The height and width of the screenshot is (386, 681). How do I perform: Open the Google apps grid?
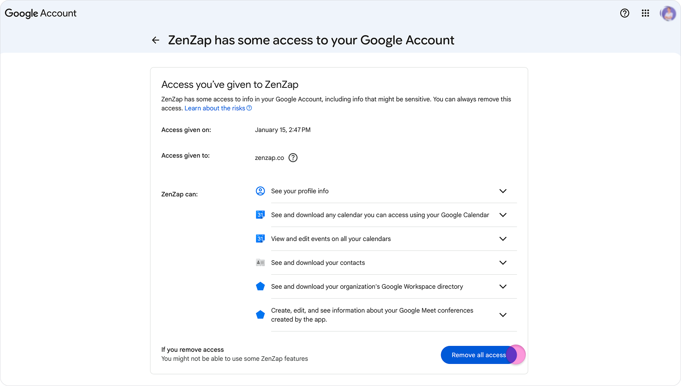tap(645, 13)
